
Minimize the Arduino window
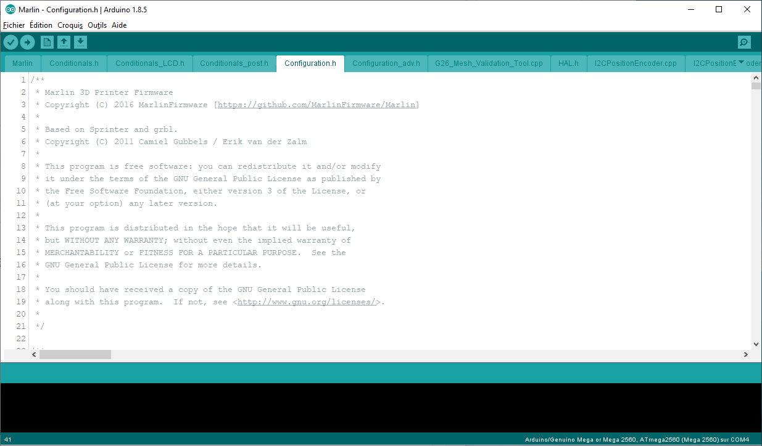[690, 9]
